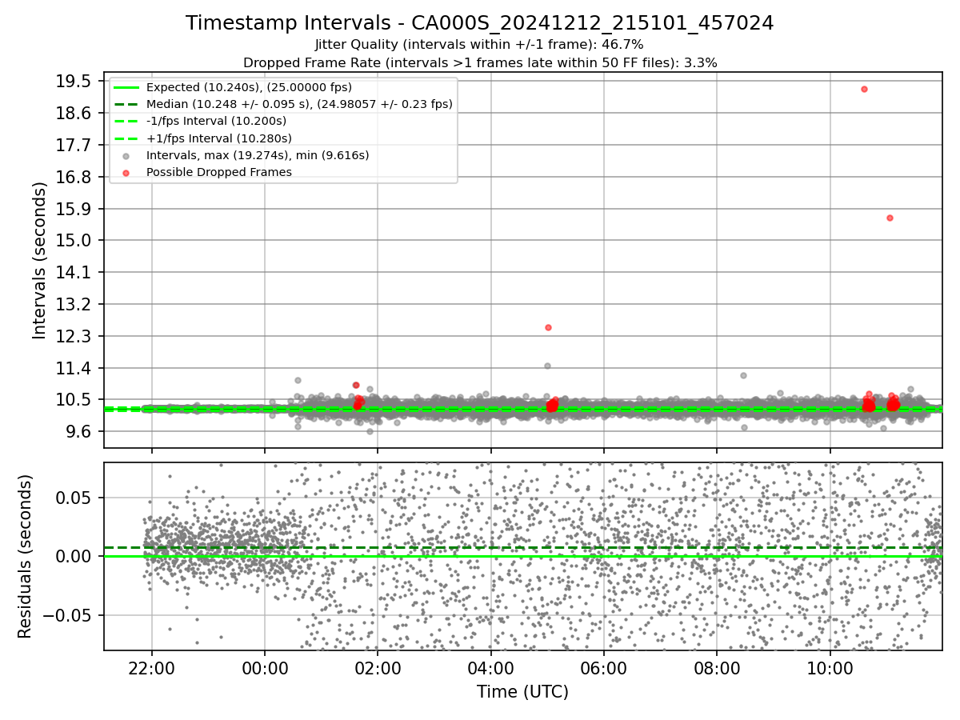Click the 12.3 y-axis tick label
The height and width of the screenshot is (720, 960).
point(74,336)
